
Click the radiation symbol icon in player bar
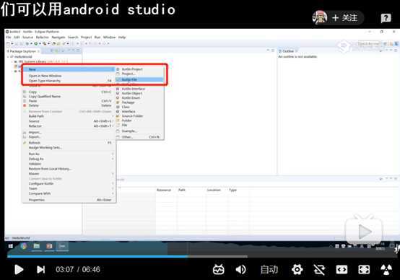click(x=386, y=269)
